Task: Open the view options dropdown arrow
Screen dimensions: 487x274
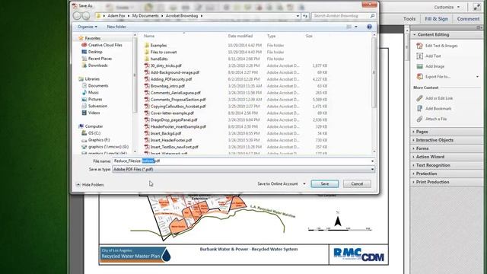Action: (x=356, y=27)
